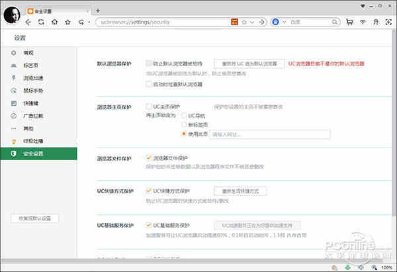Uncheck the UC基础服务保护 checkbox
Viewport: 397px width, 272px height.
[x=149, y=225]
